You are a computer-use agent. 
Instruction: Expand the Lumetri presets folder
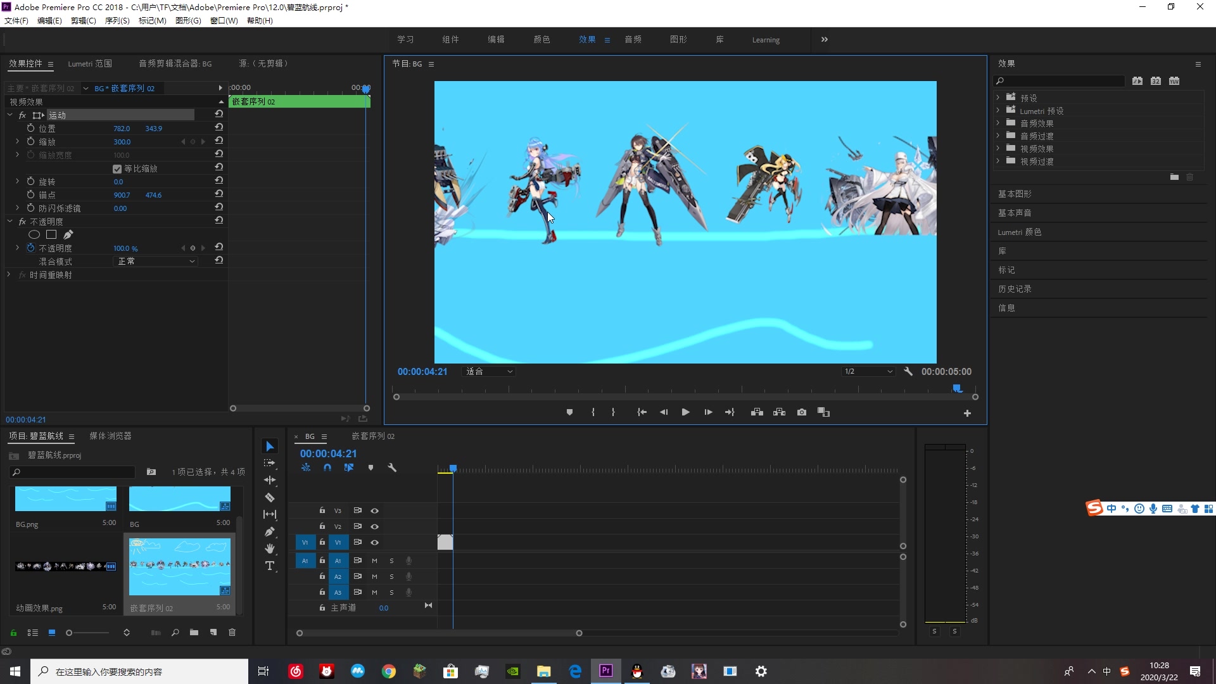997,110
